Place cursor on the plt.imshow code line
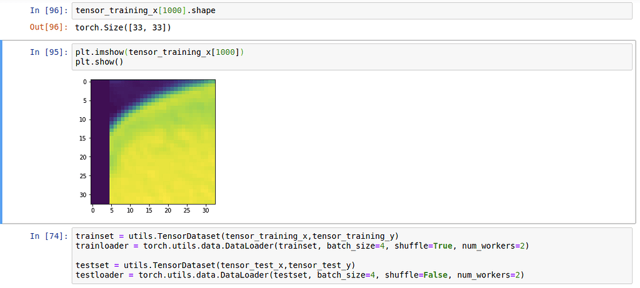This screenshot has width=640, height=288. [159, 52]
